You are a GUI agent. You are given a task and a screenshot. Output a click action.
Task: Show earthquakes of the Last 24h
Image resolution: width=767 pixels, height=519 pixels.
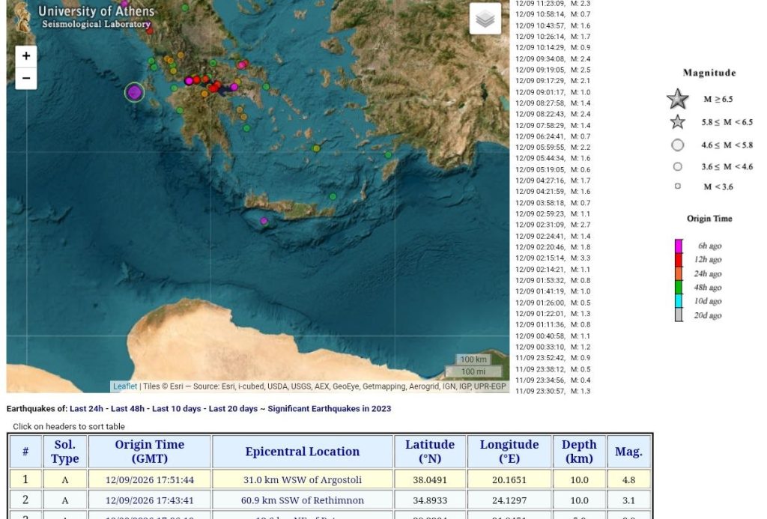pyautogui.click(x=86, y=408)
